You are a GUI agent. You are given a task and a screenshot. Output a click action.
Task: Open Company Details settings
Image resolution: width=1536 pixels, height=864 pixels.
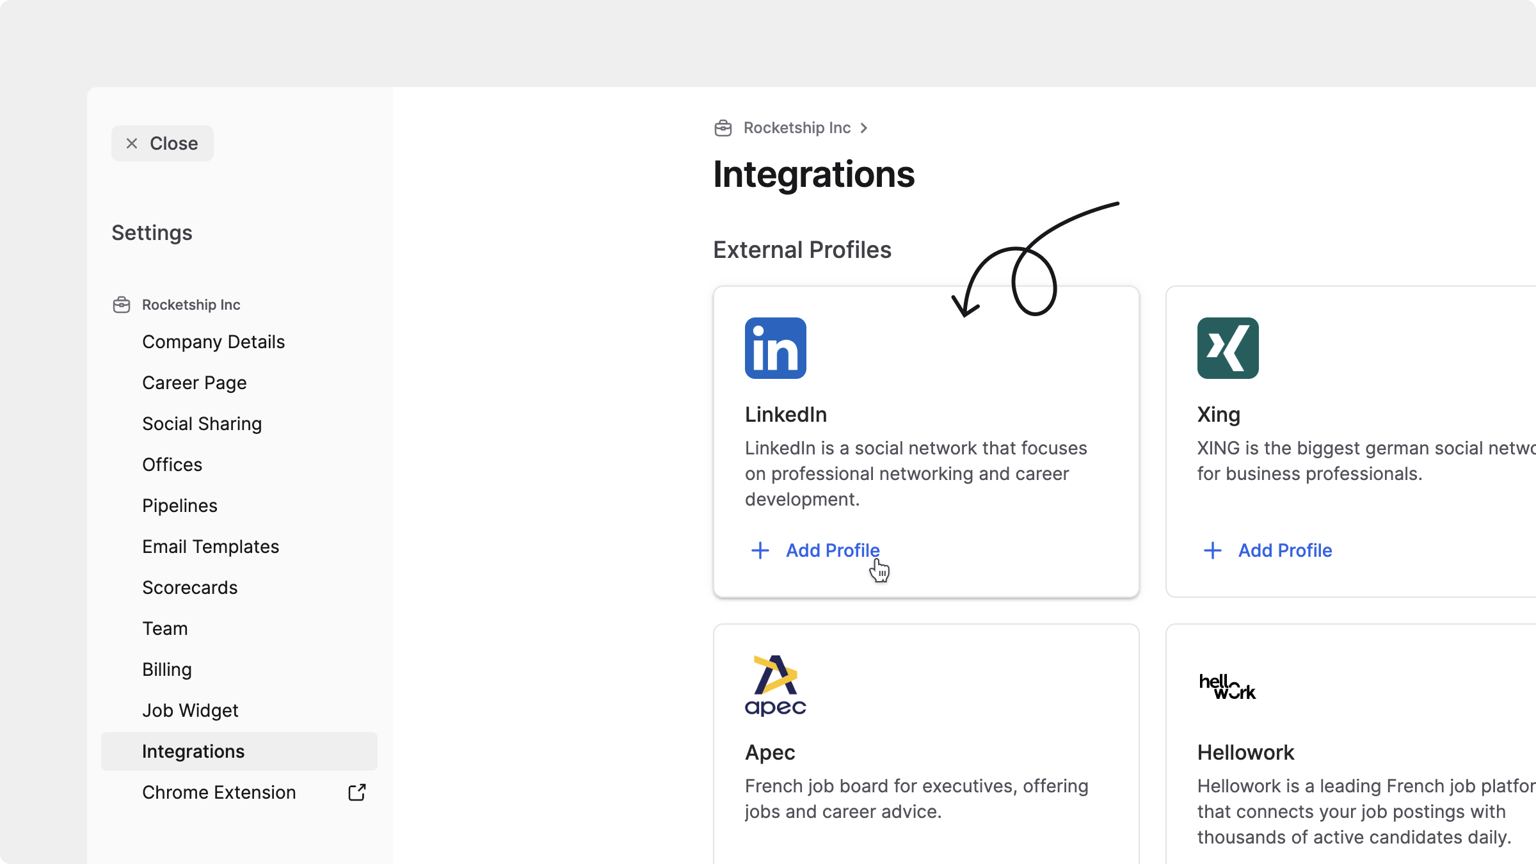[213, 342]
